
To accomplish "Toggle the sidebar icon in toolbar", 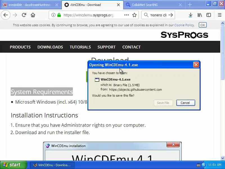I will coord(209,15).
